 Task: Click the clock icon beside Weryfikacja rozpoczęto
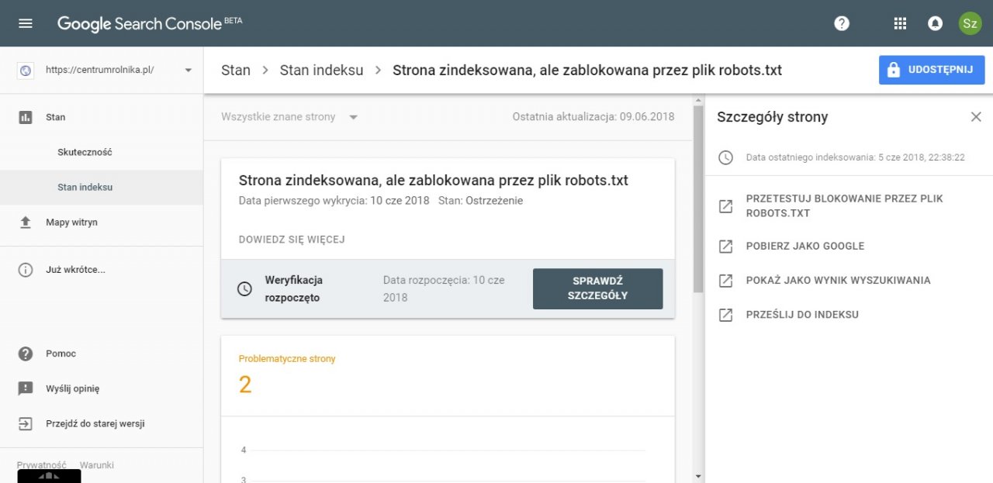pyautogui.click(x=244, y=288)
